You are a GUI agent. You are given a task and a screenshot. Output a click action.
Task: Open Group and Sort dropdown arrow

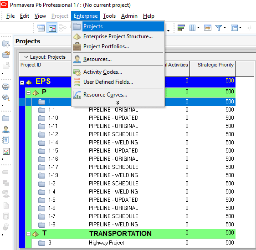point(241,28)
